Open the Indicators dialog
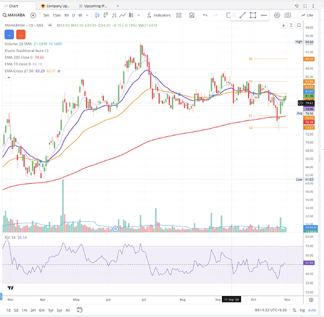This screenshot has height=317, width=324. click(159, 15)
